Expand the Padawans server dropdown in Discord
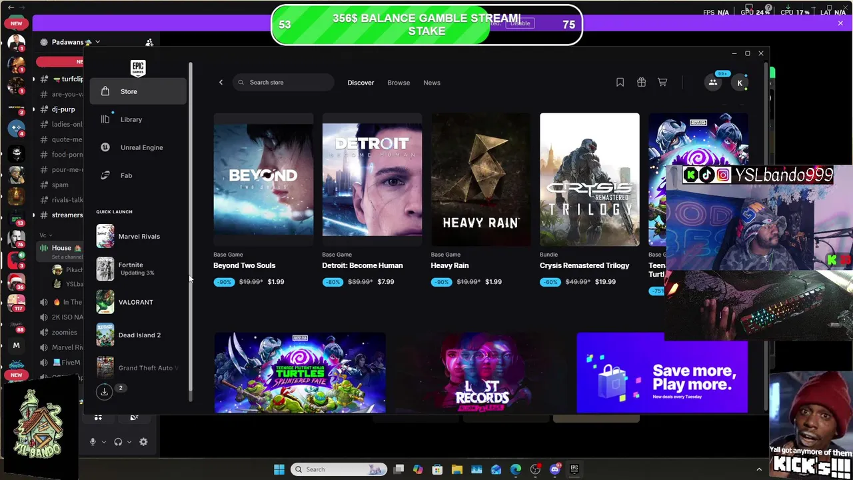853x480 pixels. click(97, 42)
